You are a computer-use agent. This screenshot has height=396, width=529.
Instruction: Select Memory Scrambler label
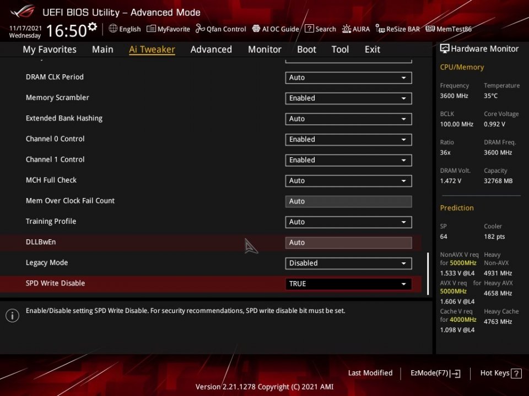57,98
